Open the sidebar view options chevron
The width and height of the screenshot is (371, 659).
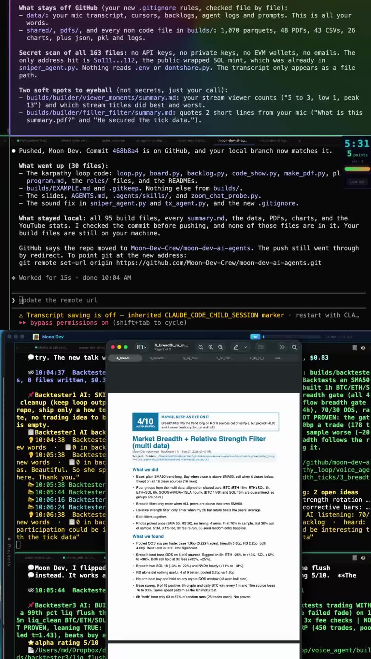145,347
